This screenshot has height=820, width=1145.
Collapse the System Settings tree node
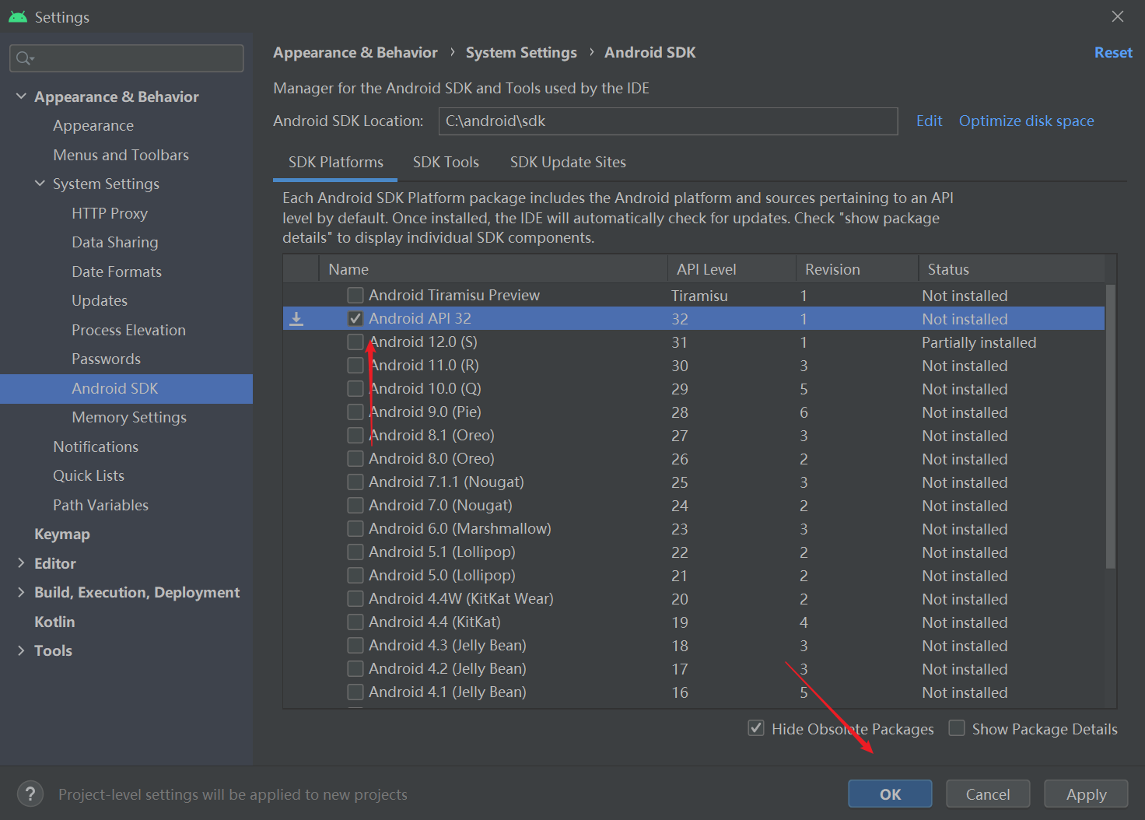tap(40, 184)
